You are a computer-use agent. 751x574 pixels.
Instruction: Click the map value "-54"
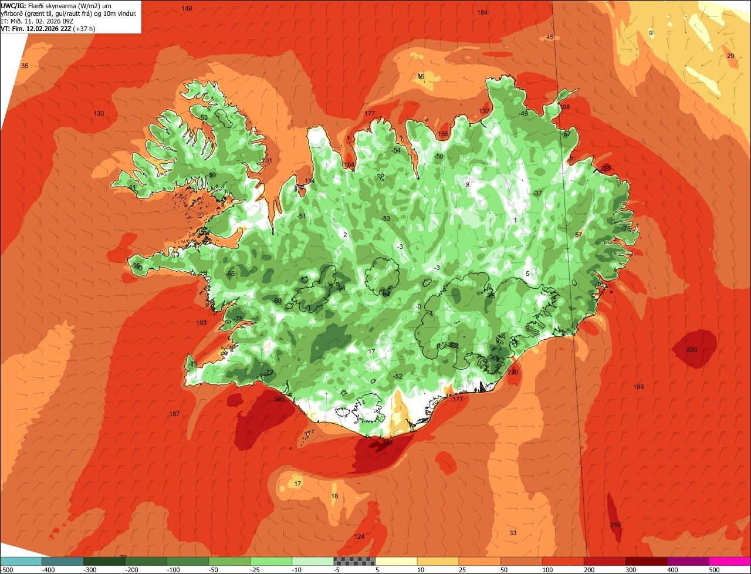(x=396, y=150)
